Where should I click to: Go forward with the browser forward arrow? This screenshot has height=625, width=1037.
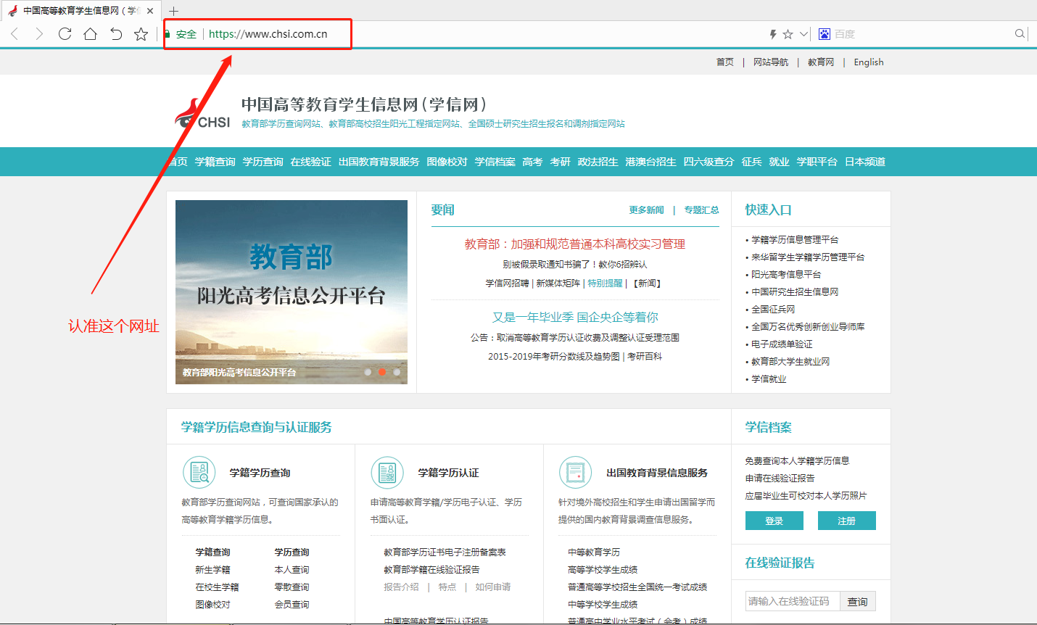39,34
